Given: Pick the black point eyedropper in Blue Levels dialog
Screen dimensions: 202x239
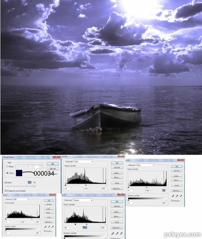Looking at the screenshot, I should [x=173, y=196].
